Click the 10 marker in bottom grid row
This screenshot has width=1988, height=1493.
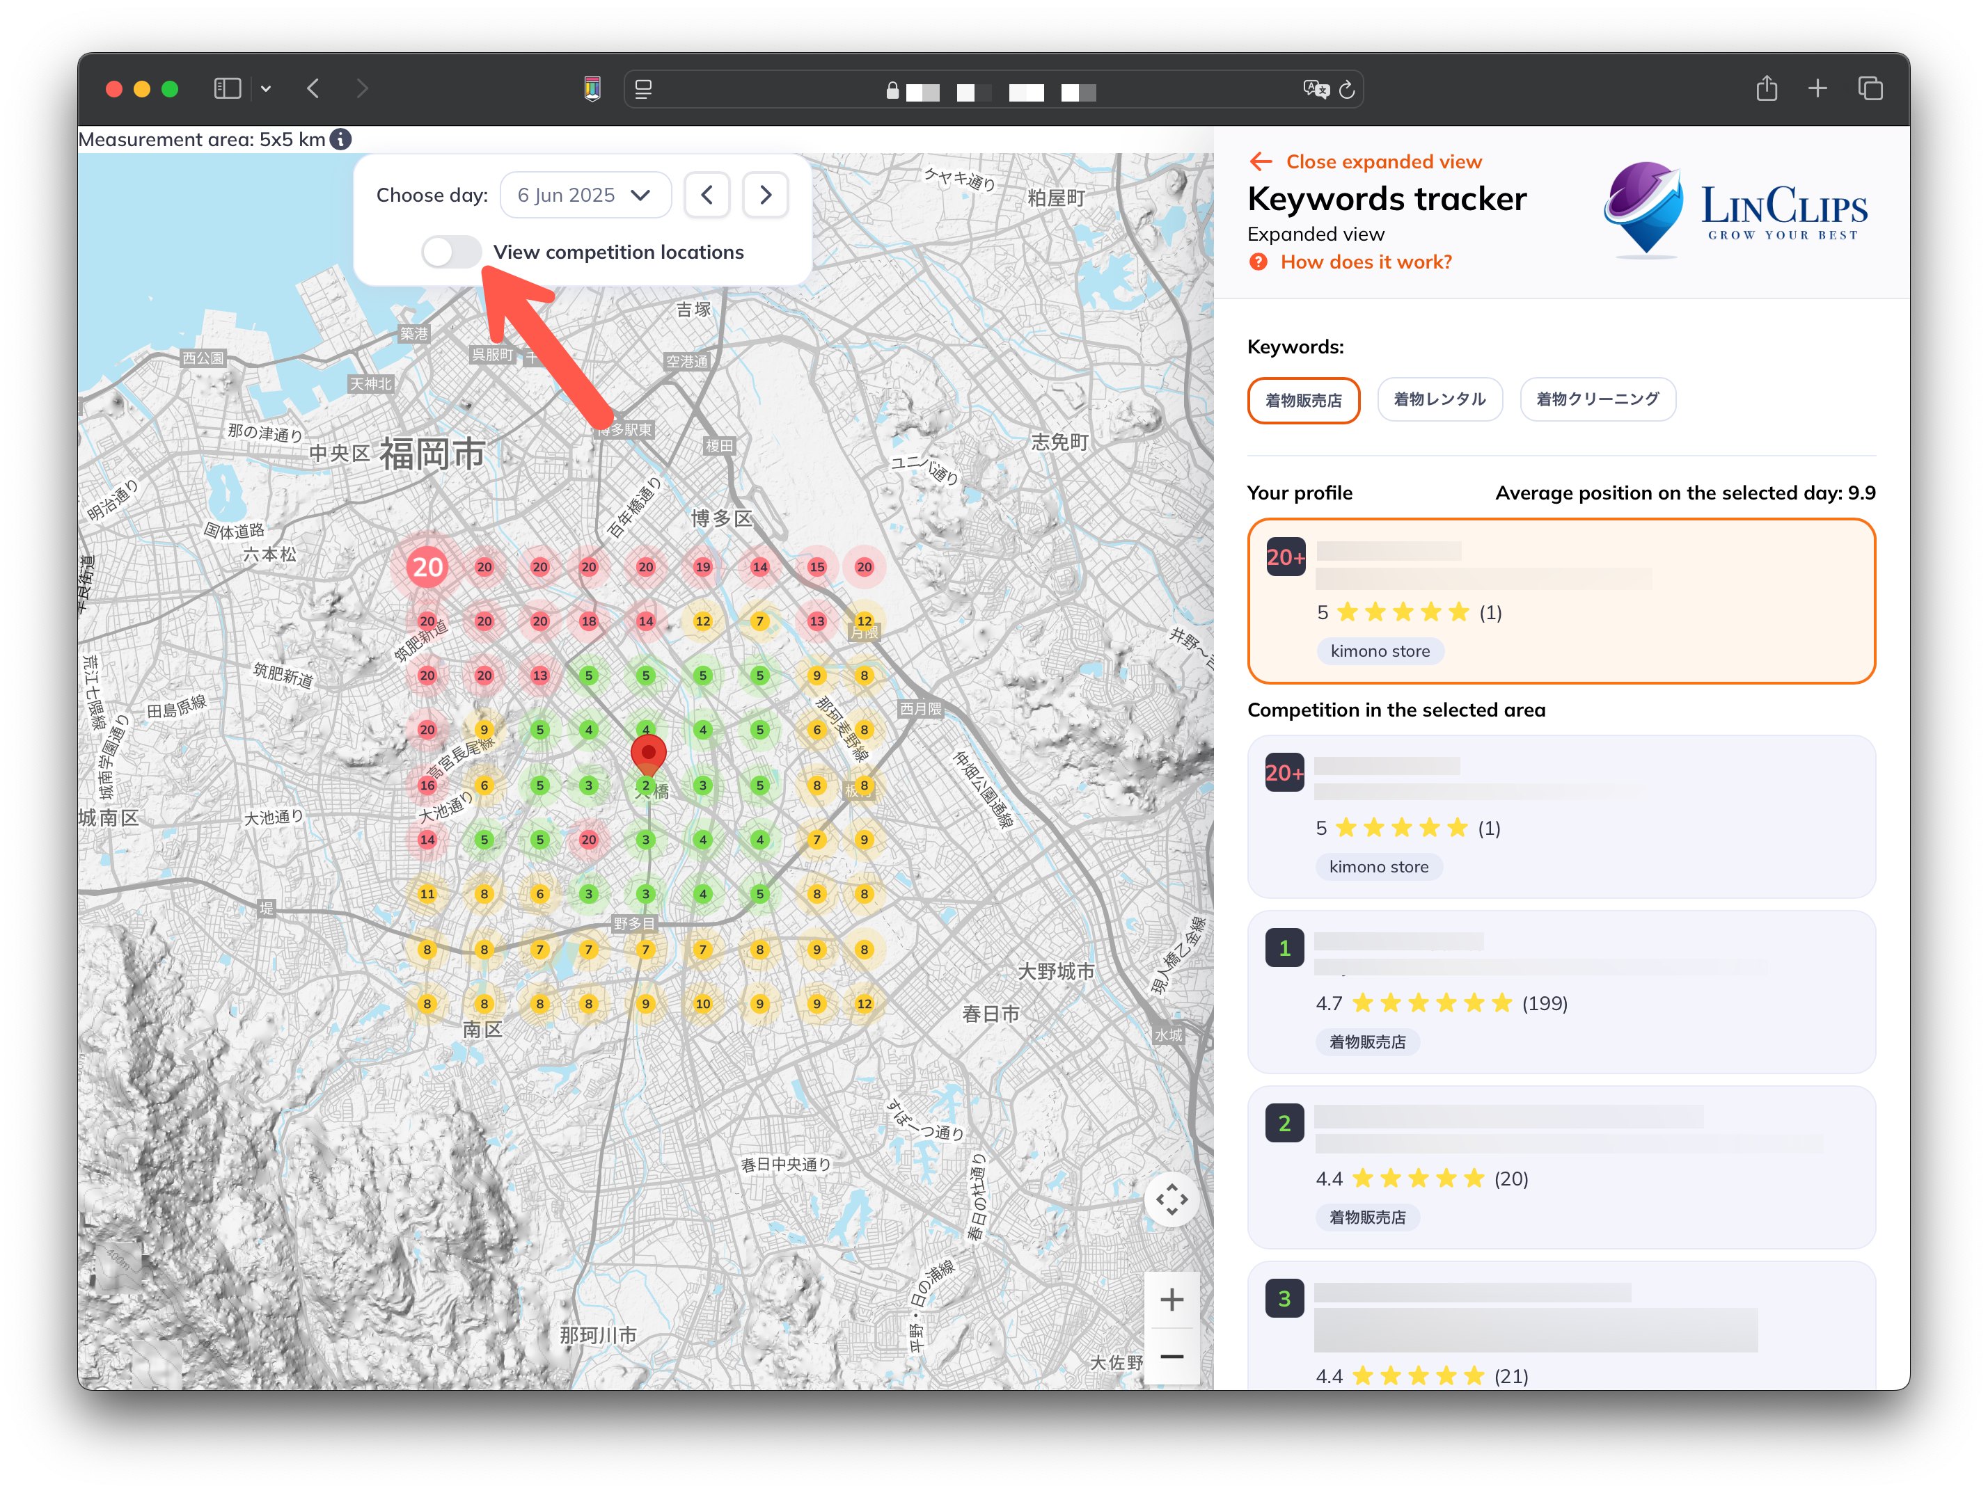point(703,1003)
